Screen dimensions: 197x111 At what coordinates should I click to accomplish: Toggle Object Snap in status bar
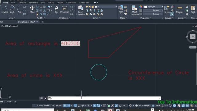[x=98, y=105]
